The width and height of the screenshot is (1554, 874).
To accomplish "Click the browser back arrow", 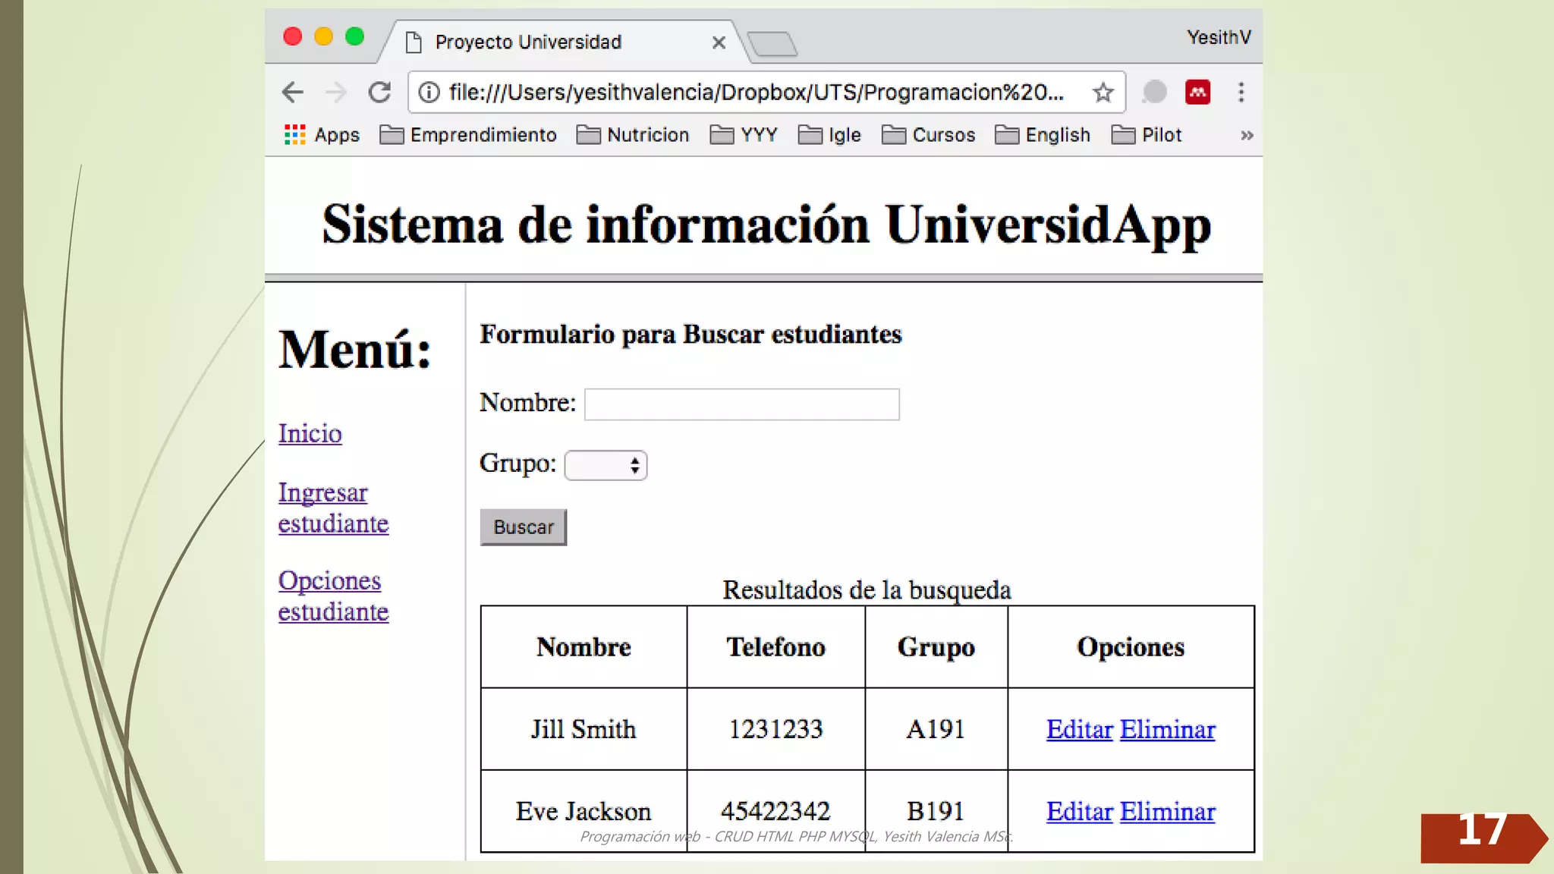I will pos(293,93).
